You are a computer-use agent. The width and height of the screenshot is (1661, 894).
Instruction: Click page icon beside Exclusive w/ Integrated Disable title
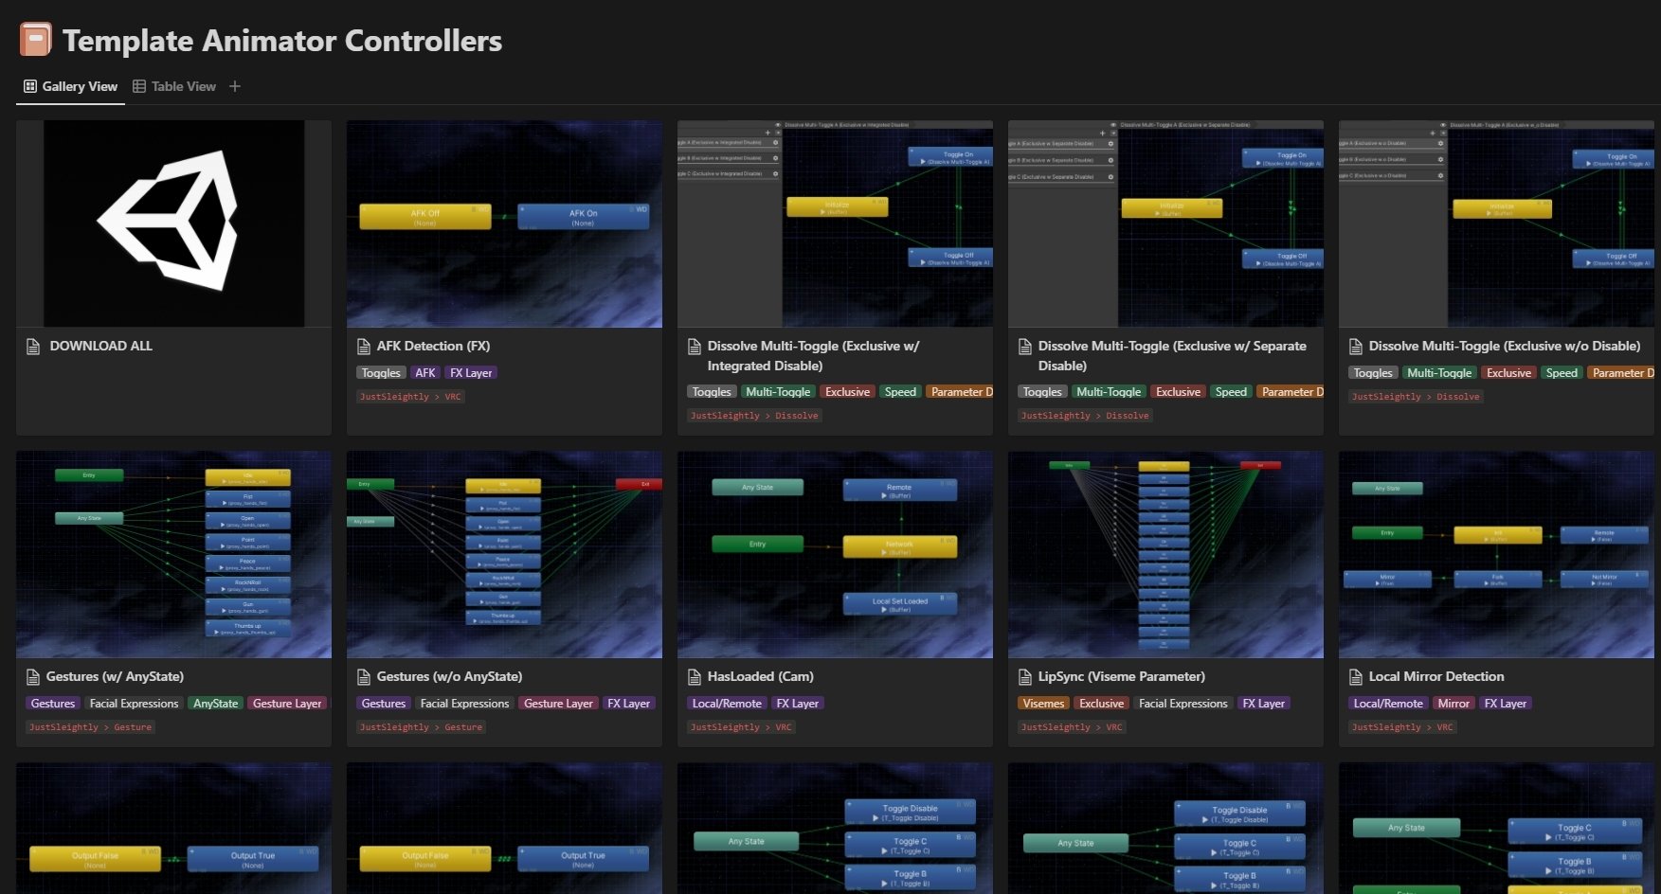pos(695,346)
